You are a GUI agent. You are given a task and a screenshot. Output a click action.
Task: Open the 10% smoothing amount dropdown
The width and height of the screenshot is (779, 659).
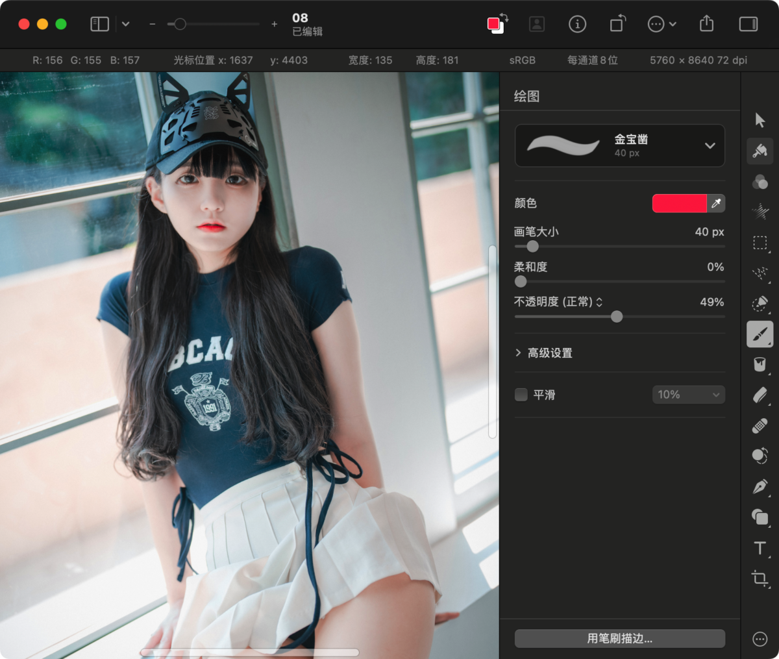[x=688, y=395]
